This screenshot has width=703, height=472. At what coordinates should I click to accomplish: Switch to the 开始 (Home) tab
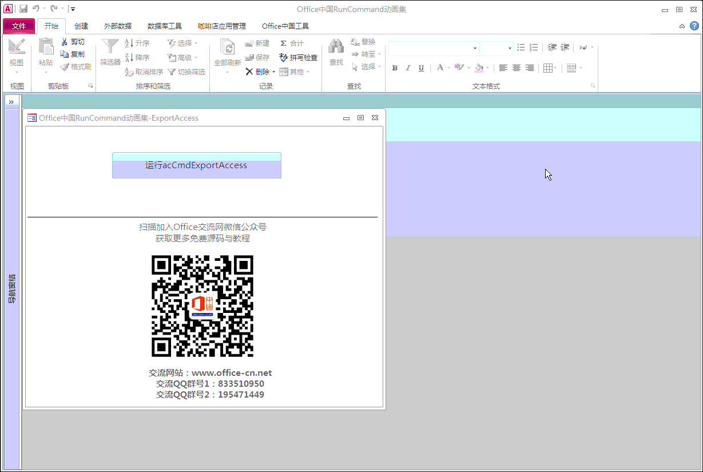[x=51, y=26]
